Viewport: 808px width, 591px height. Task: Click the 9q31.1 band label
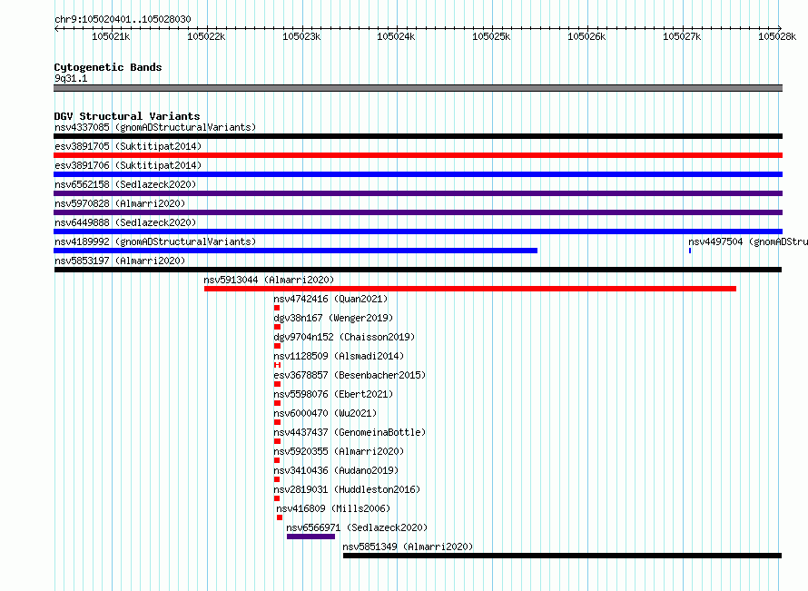71,78
